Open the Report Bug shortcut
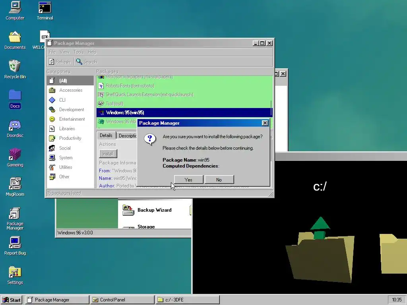This screenshot has width=407, height=305. tap(15, 246)
